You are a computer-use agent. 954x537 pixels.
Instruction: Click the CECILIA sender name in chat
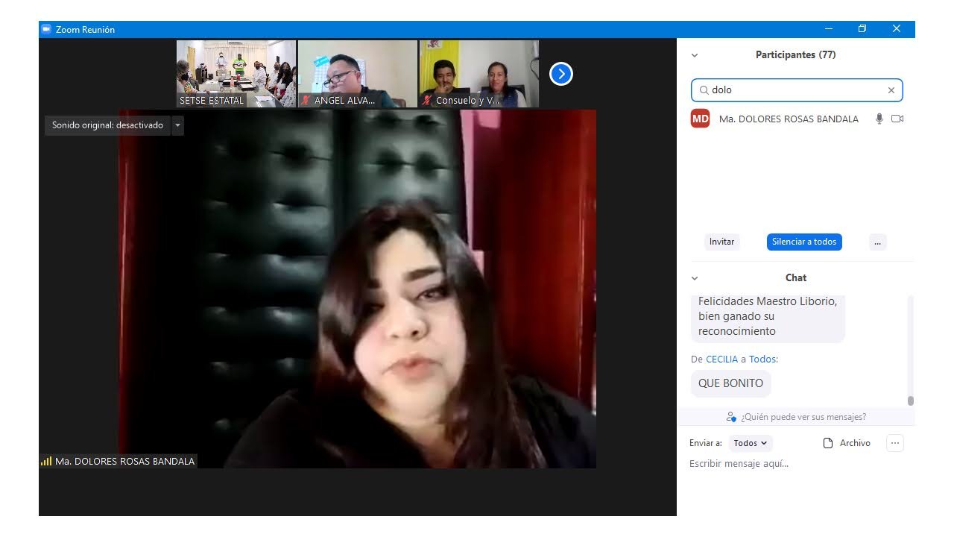pos(721,359)
